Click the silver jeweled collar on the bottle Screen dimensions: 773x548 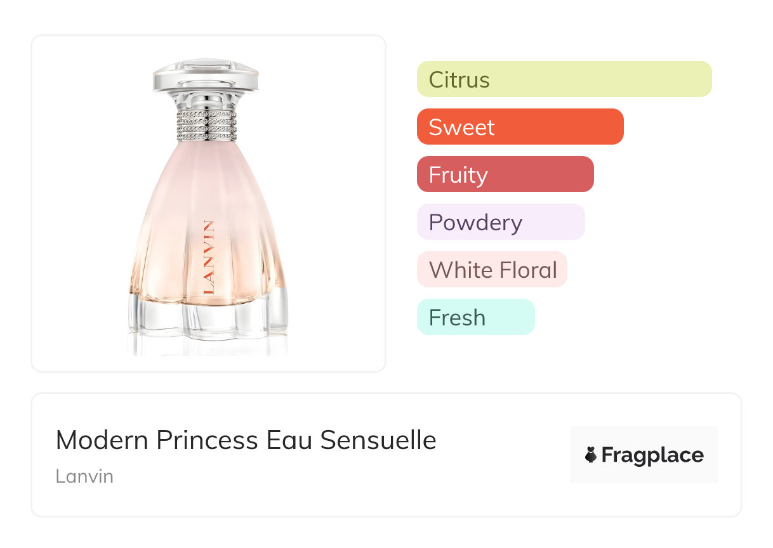(x=206, y=125)
